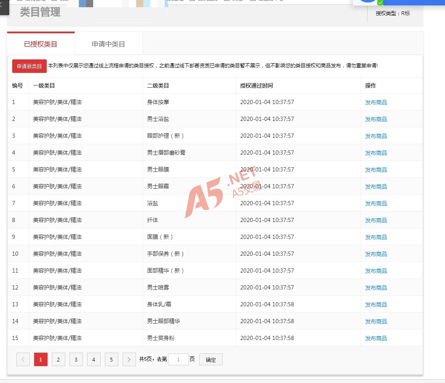445x383 pixels.
Task: Select the 已授权类目 tab
Action: (41, 44)
